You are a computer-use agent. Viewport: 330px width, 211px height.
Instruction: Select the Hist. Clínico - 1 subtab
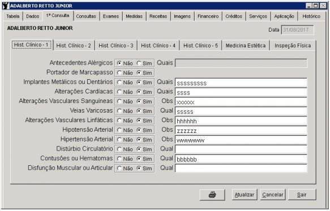pyautogui.click(x=31, y=45)
